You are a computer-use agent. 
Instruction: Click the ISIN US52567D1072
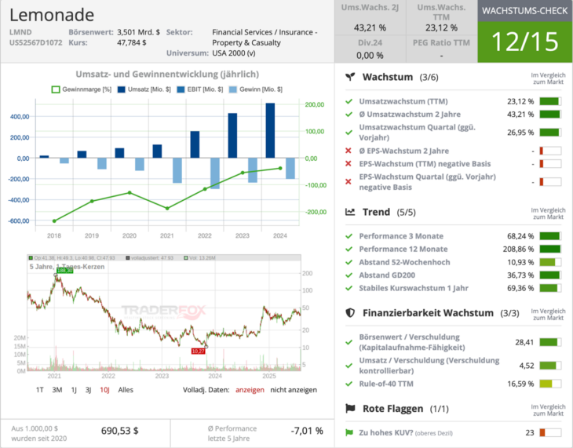pyautogui.click(x=36, y=42)
